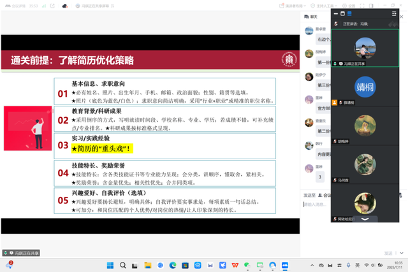Click the notification badge icon bottom-left
408x272 pixels.
tap(10, 264)
